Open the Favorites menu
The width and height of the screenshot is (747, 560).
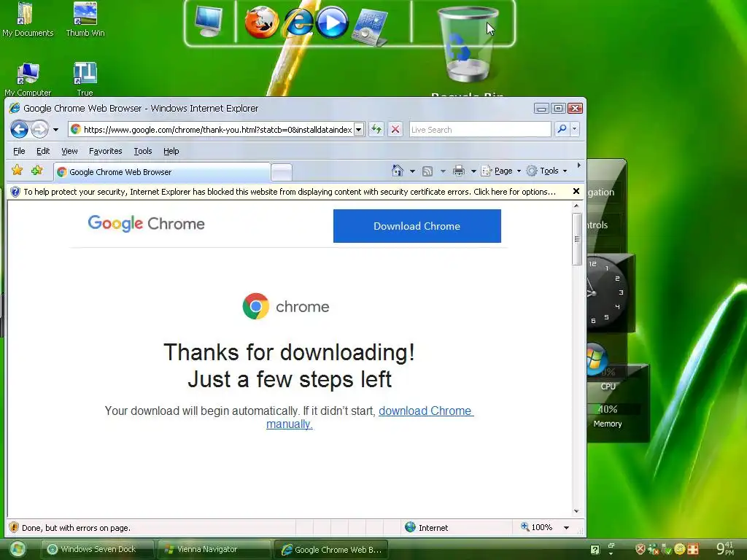pyautogui.click(x=106, y=151)
